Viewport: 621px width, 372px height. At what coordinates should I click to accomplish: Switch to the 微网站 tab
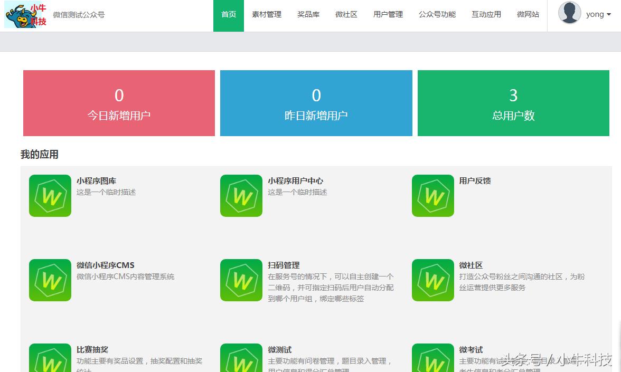[528, 14]
